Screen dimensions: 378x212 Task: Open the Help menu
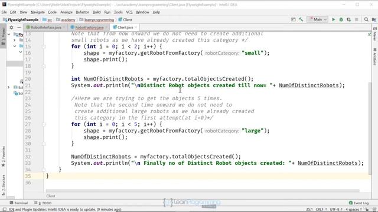[x=156, y=12]
